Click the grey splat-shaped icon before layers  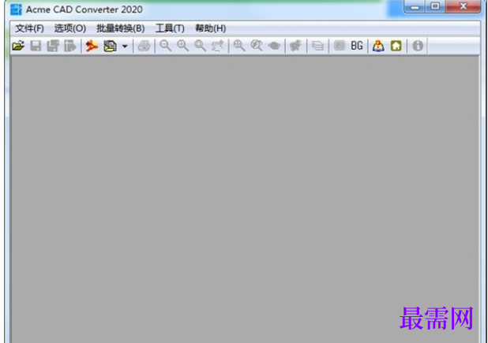point(295,46)
